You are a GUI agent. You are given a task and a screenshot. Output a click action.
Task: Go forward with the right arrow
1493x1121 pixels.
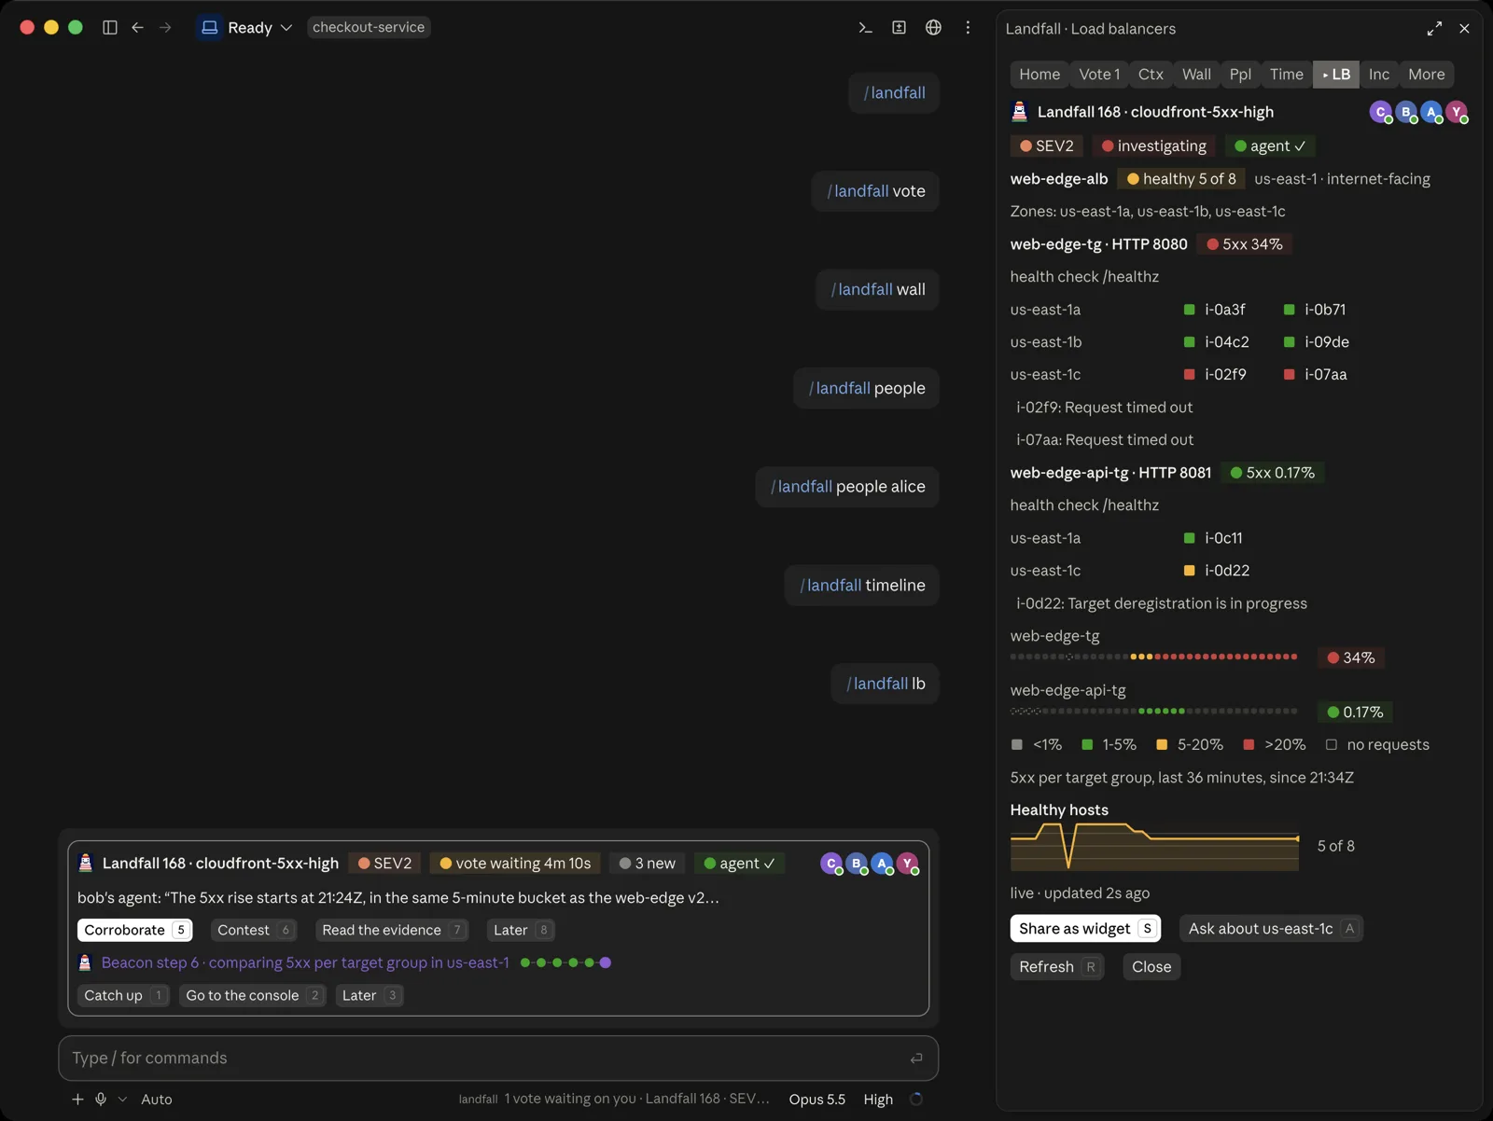pyautogui.click(x=165, y=27)
